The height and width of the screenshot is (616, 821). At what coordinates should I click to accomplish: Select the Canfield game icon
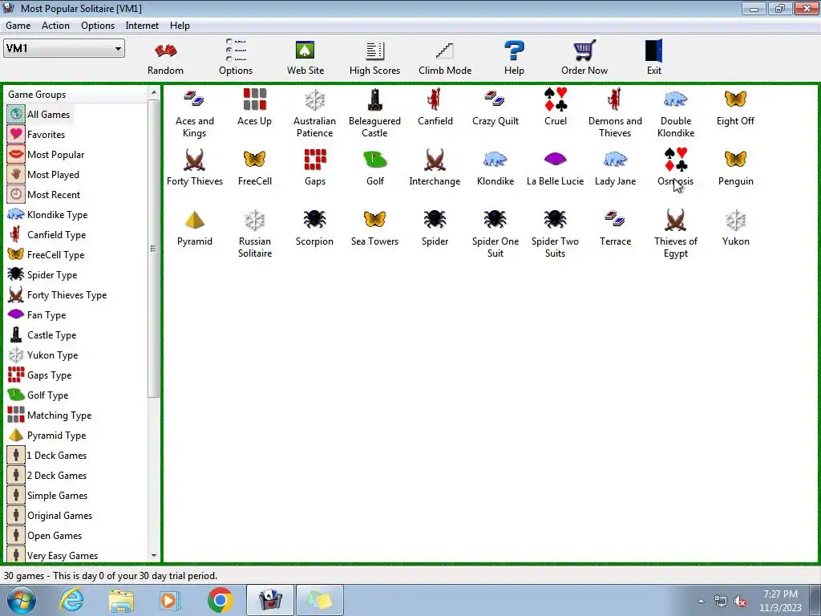tap(435, 107)
